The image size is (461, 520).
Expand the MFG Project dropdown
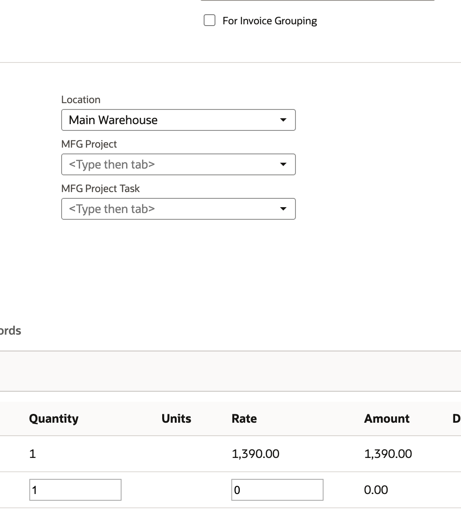click(x=179, y=164)
